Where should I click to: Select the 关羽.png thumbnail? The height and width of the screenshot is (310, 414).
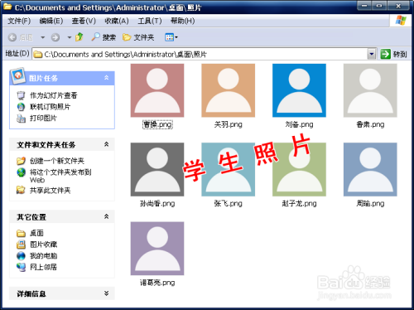tap(229, 90)
